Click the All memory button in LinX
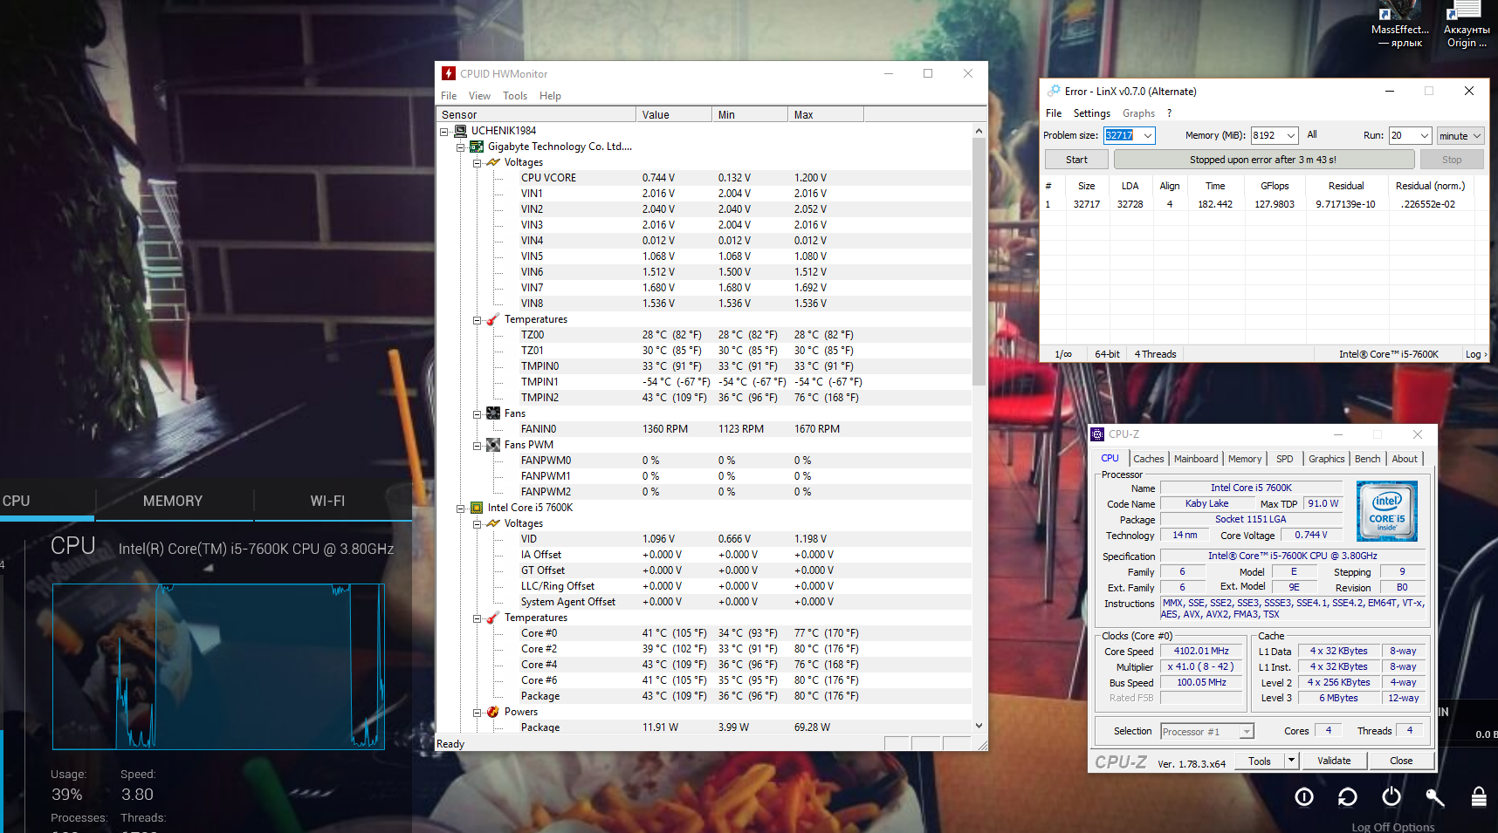The height and width of the screenshot is (833, 1498). 1311,135
